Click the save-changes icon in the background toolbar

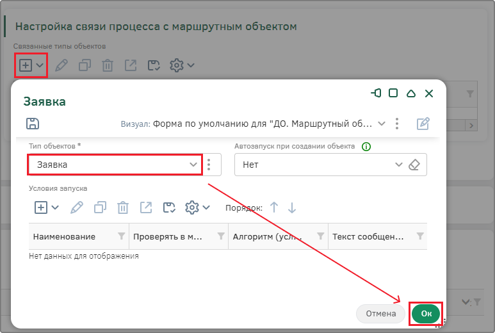click(x=154, y=65)
